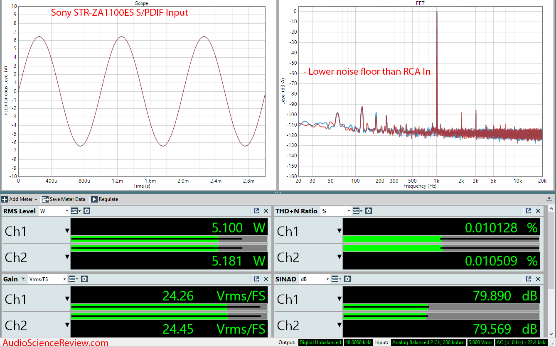Click Save Meter Data button
Viewport: 556px width, 347px height.
click(64, 199)
